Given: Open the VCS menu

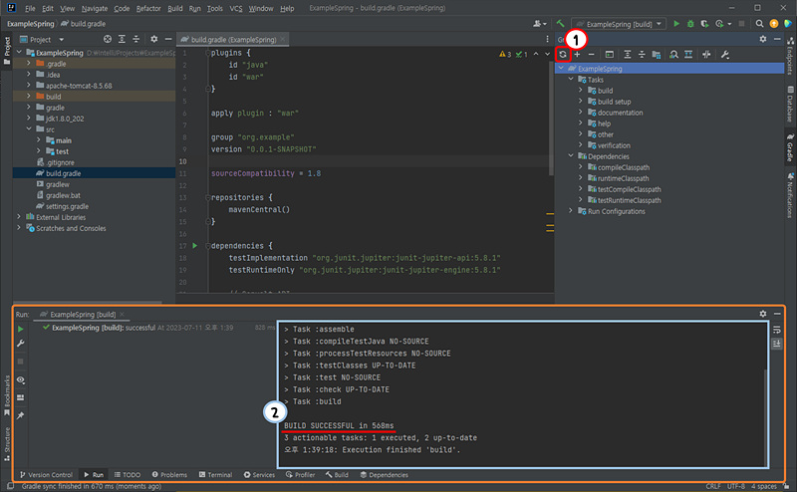Looking at the screenshot, I should pos(236,8).
